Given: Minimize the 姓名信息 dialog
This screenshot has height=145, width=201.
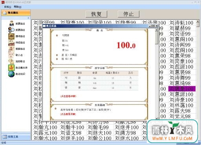Looking at the screenshot, I should 150,26.
